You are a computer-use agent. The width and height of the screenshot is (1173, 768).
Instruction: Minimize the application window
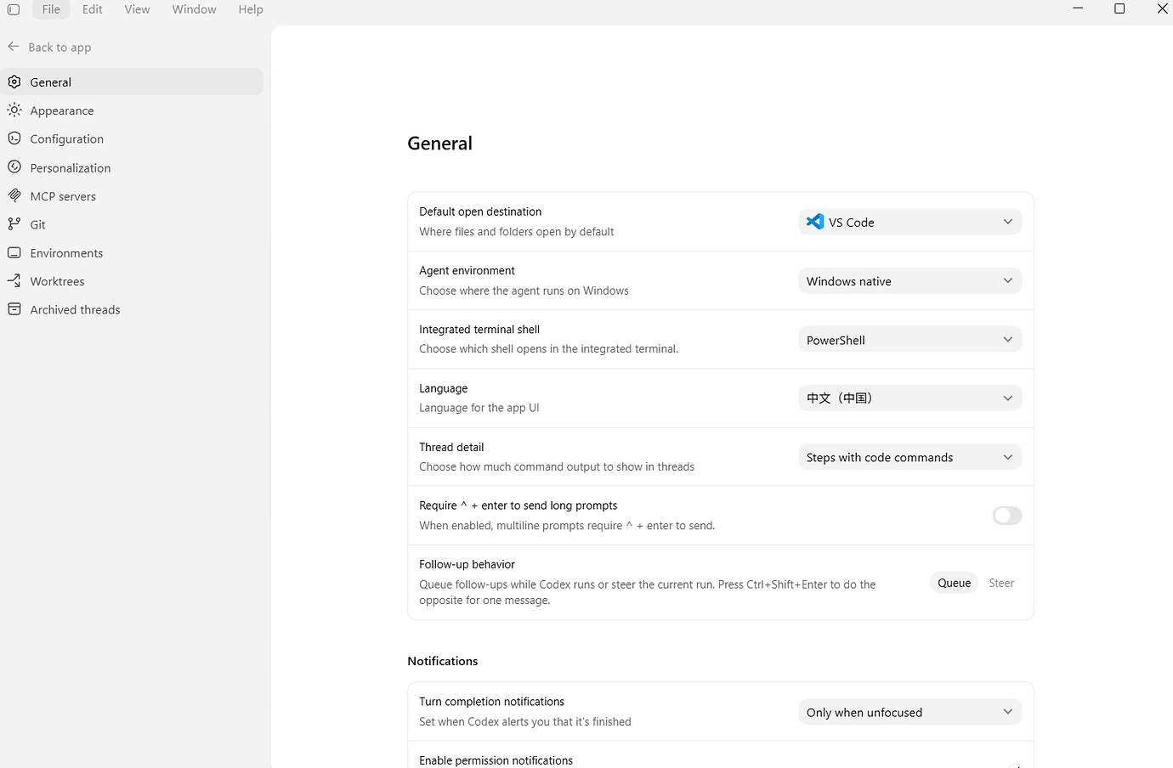(1078, 8)
